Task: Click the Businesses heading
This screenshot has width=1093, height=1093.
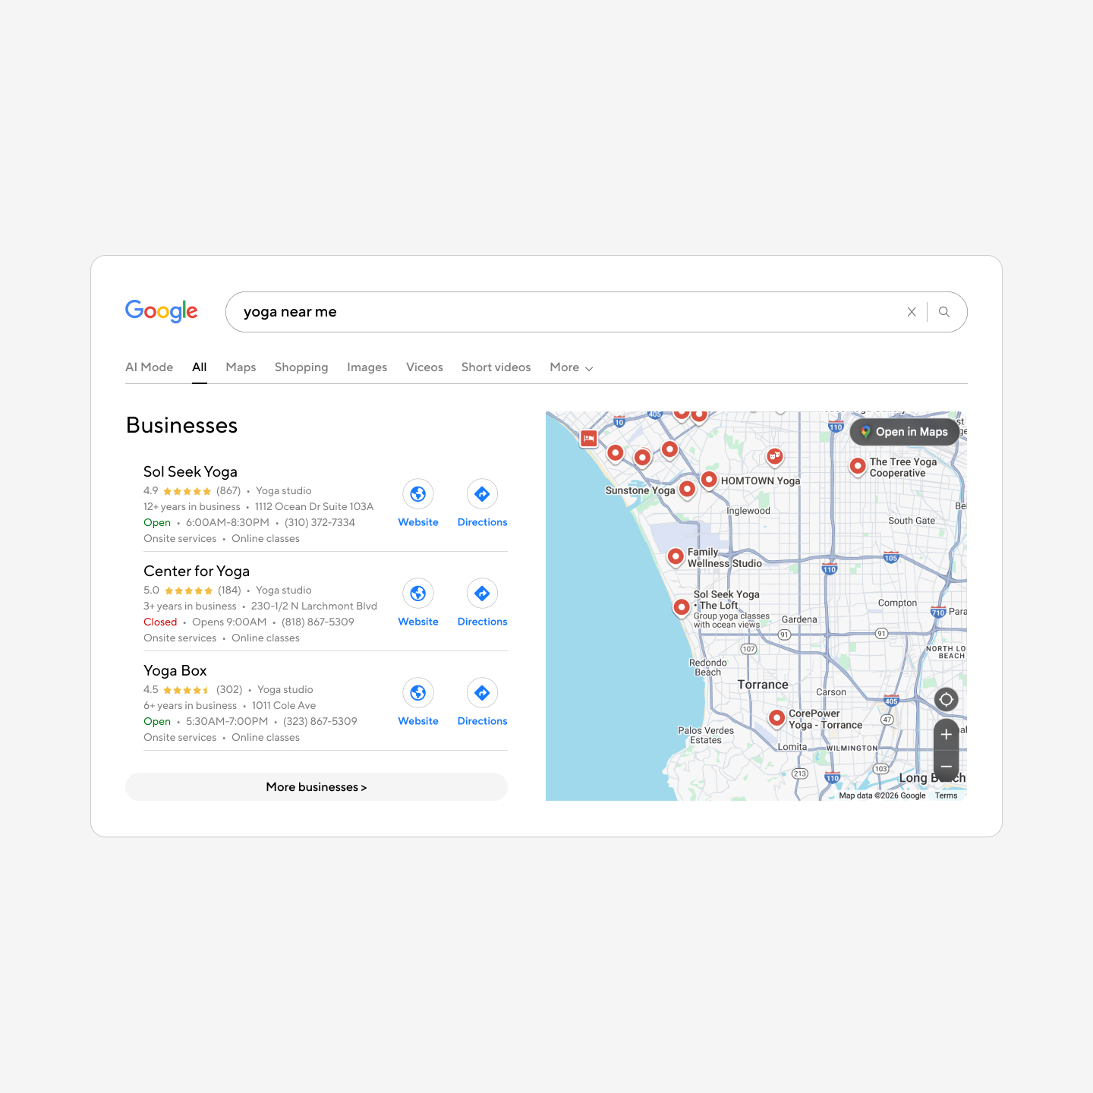Action: 182,425
